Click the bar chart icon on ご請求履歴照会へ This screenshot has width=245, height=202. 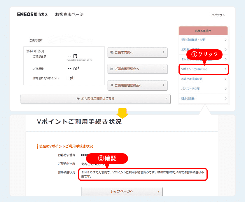tap(112, 69)
